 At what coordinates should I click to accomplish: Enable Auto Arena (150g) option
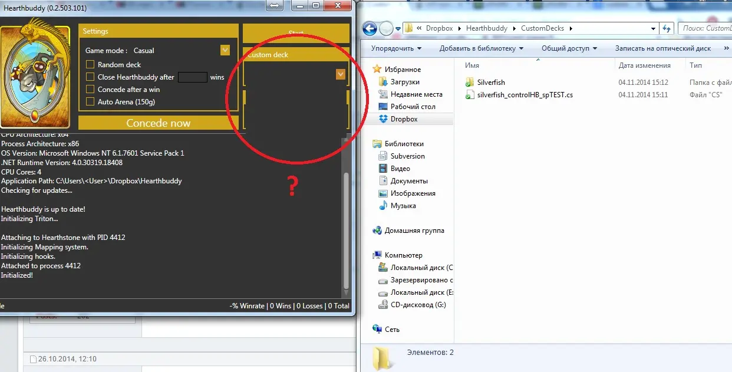click(x=90, y=102)
